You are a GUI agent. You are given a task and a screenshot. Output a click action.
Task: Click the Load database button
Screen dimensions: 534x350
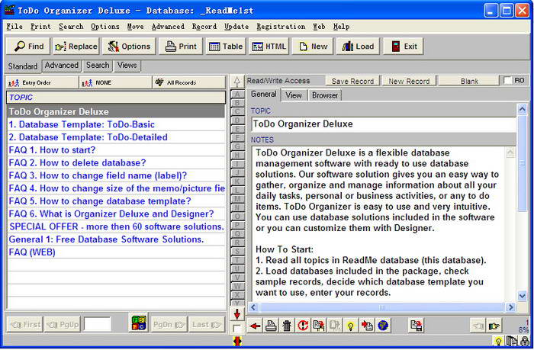point(358,46)
